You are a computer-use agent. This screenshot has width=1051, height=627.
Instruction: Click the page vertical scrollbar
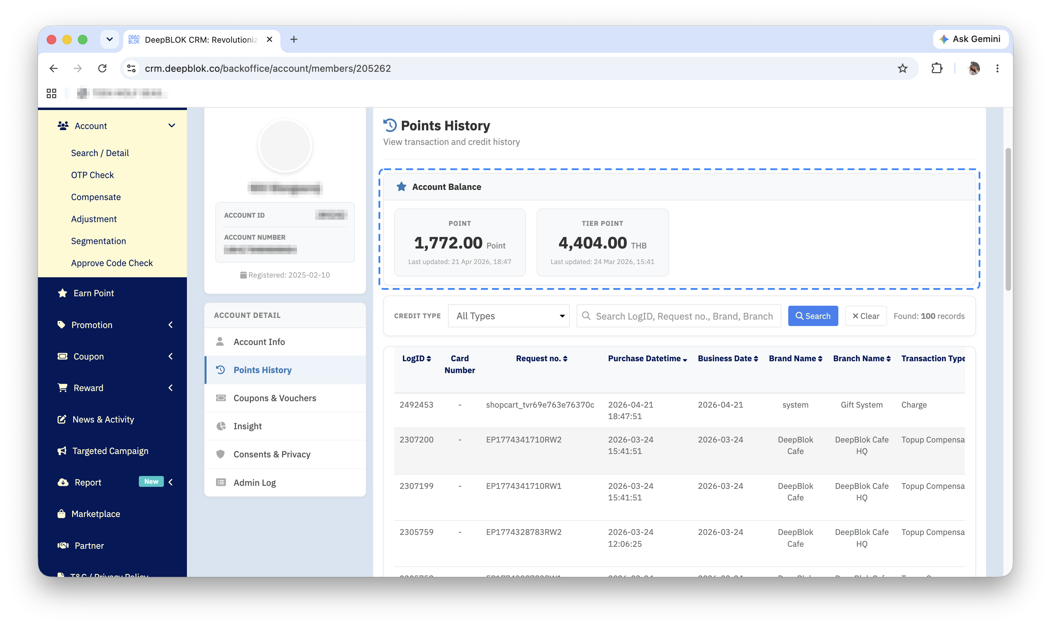tap(1008, 219)
